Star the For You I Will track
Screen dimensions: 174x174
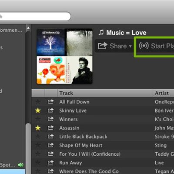(38, 154)
